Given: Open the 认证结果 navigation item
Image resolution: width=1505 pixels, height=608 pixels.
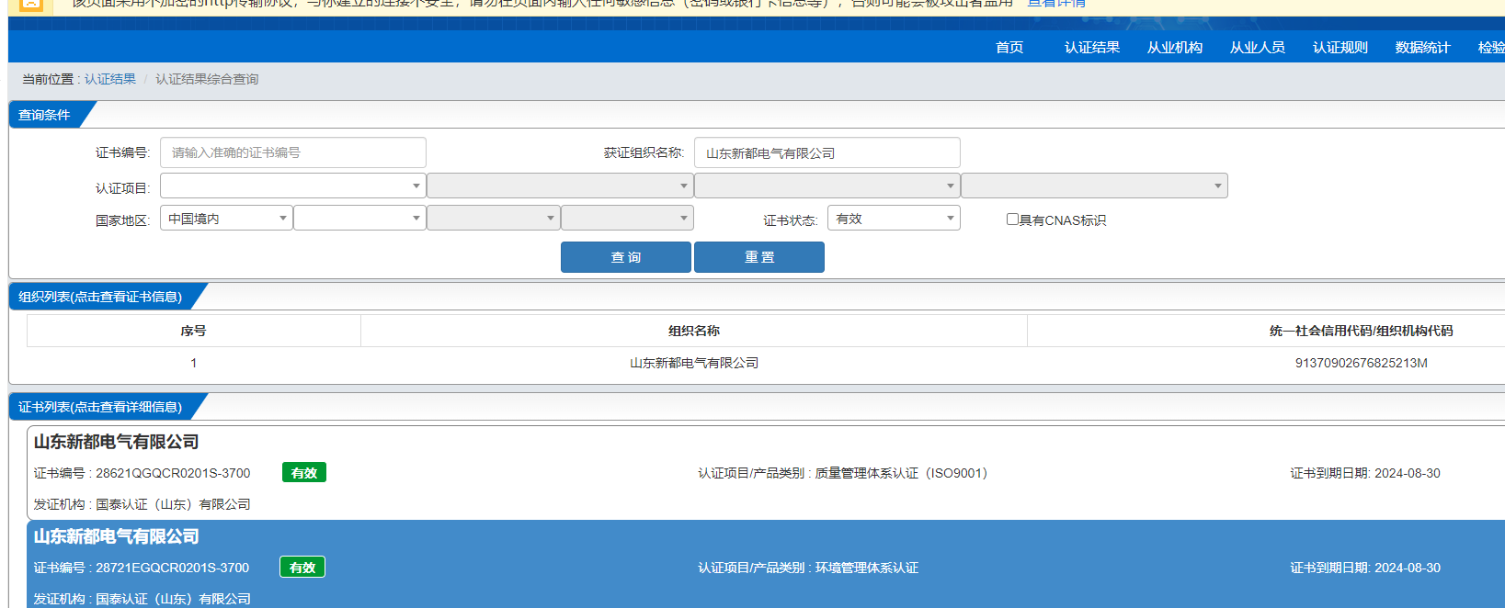Looking at the screenshot, I should pos(1092,48).
